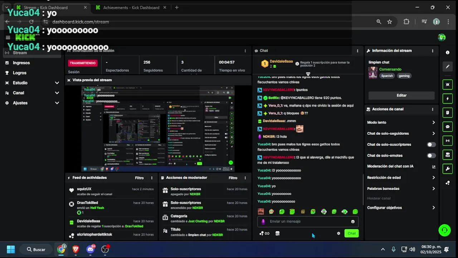
Task: Open a new browser tab
Action: pos(176,8)
